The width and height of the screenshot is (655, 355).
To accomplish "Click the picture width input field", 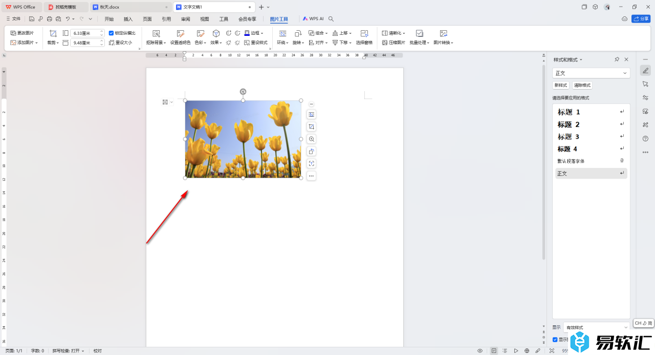I will tap(85, 43).
